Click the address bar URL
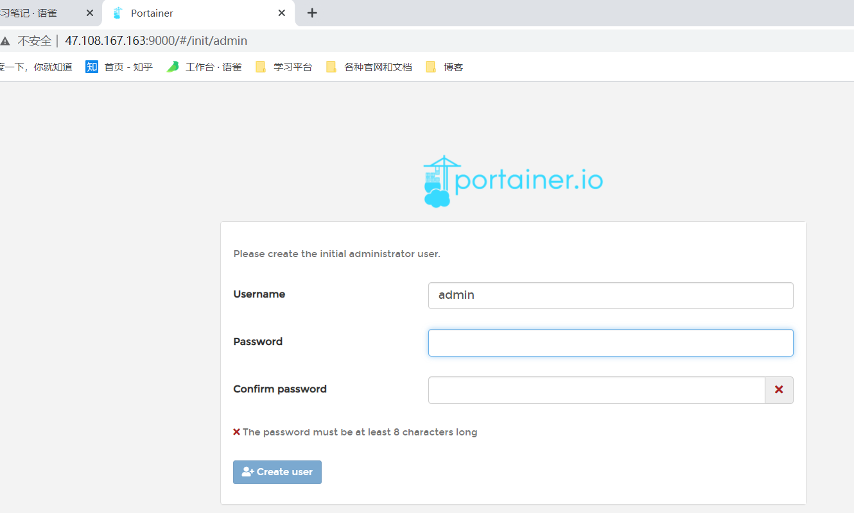 pyautogui.click(x=156, y=41)
